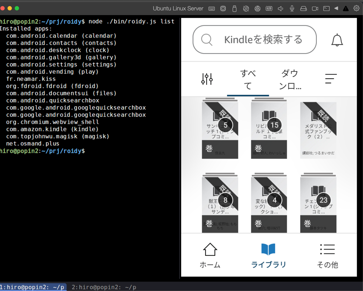This screenshot has height=291, width=363.
Task: Select tmux window 2:hiro@popin2
Action: click(104, 287)
